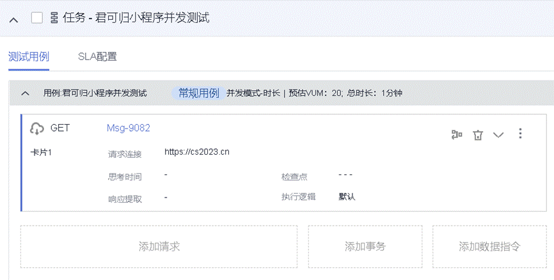The image size is (554, 280).
Task: Click the URL https://cs2023.cn
Action: (x=197, y=152)
